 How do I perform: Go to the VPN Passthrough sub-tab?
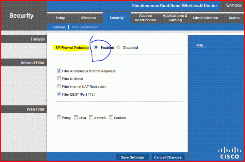click(x=85, y=27)
